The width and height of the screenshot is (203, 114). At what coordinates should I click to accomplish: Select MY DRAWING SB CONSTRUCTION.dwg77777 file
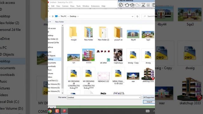(88, 78)
